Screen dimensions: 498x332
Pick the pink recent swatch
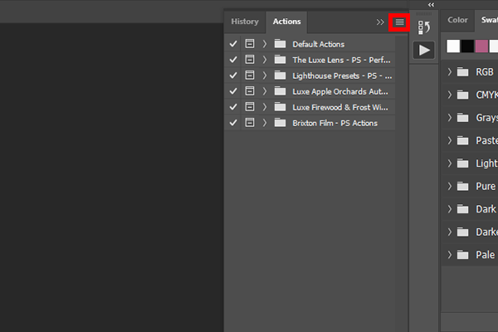pos(481,46)
